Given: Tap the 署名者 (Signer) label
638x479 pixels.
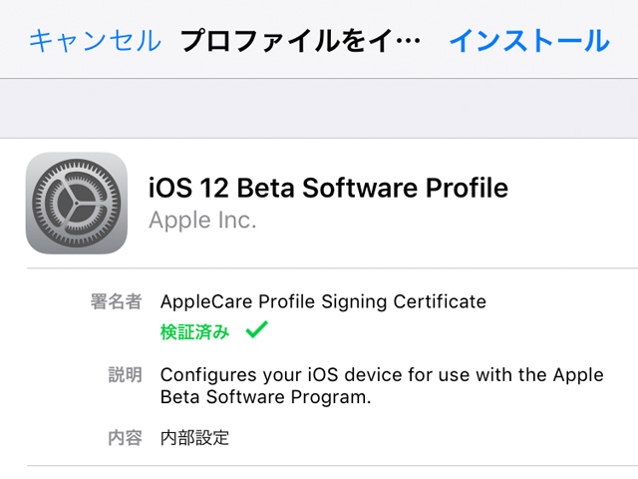Looking at the screenshot, I should pyautogui.click(x=116, y=301).
